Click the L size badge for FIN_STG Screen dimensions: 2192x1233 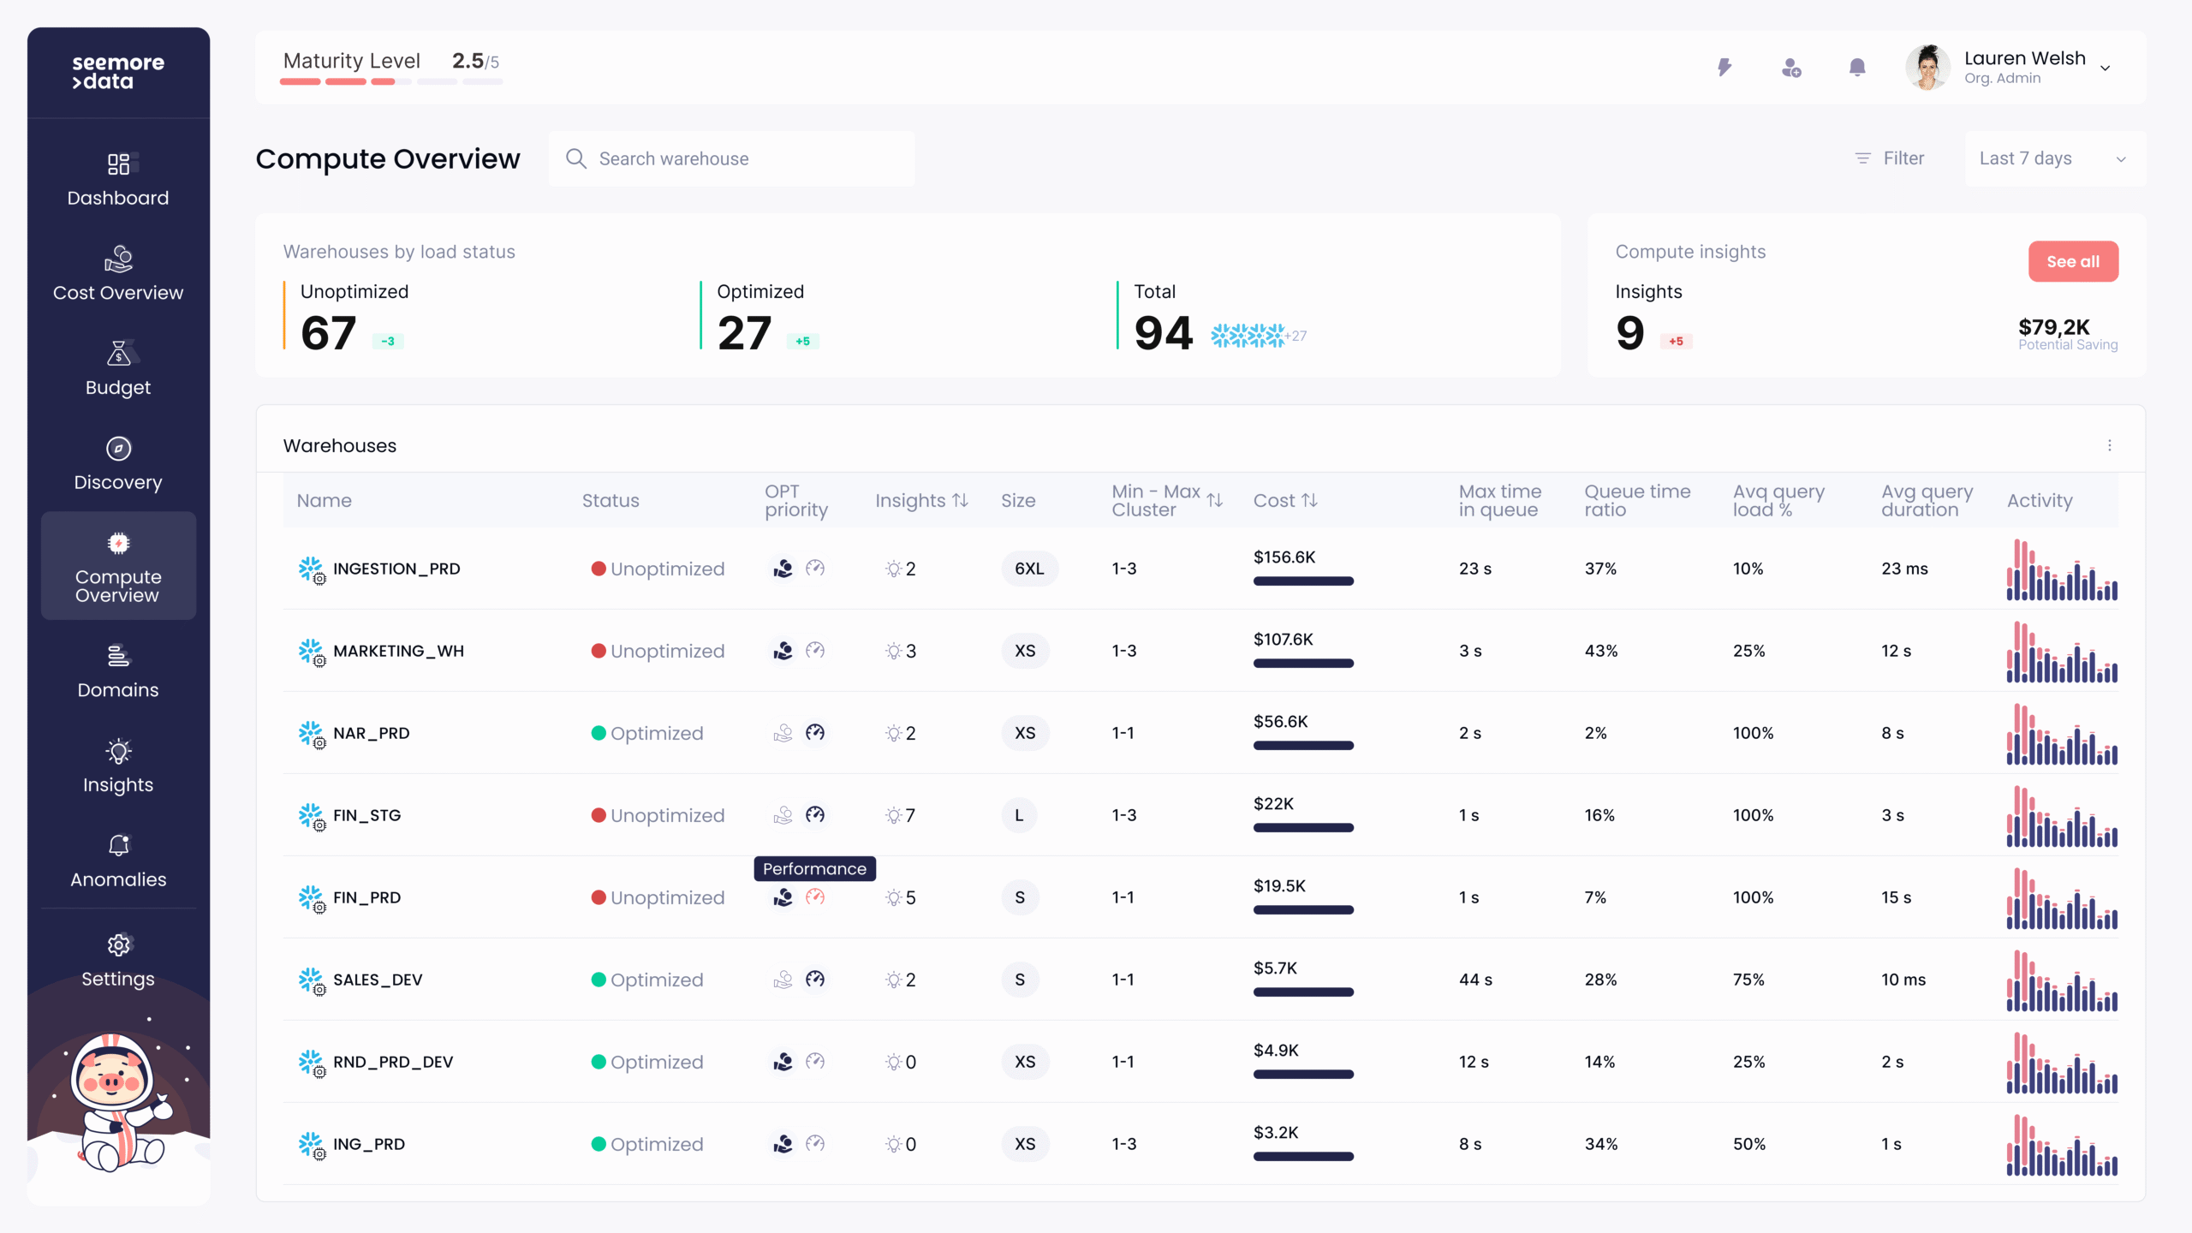(1019, 815)
